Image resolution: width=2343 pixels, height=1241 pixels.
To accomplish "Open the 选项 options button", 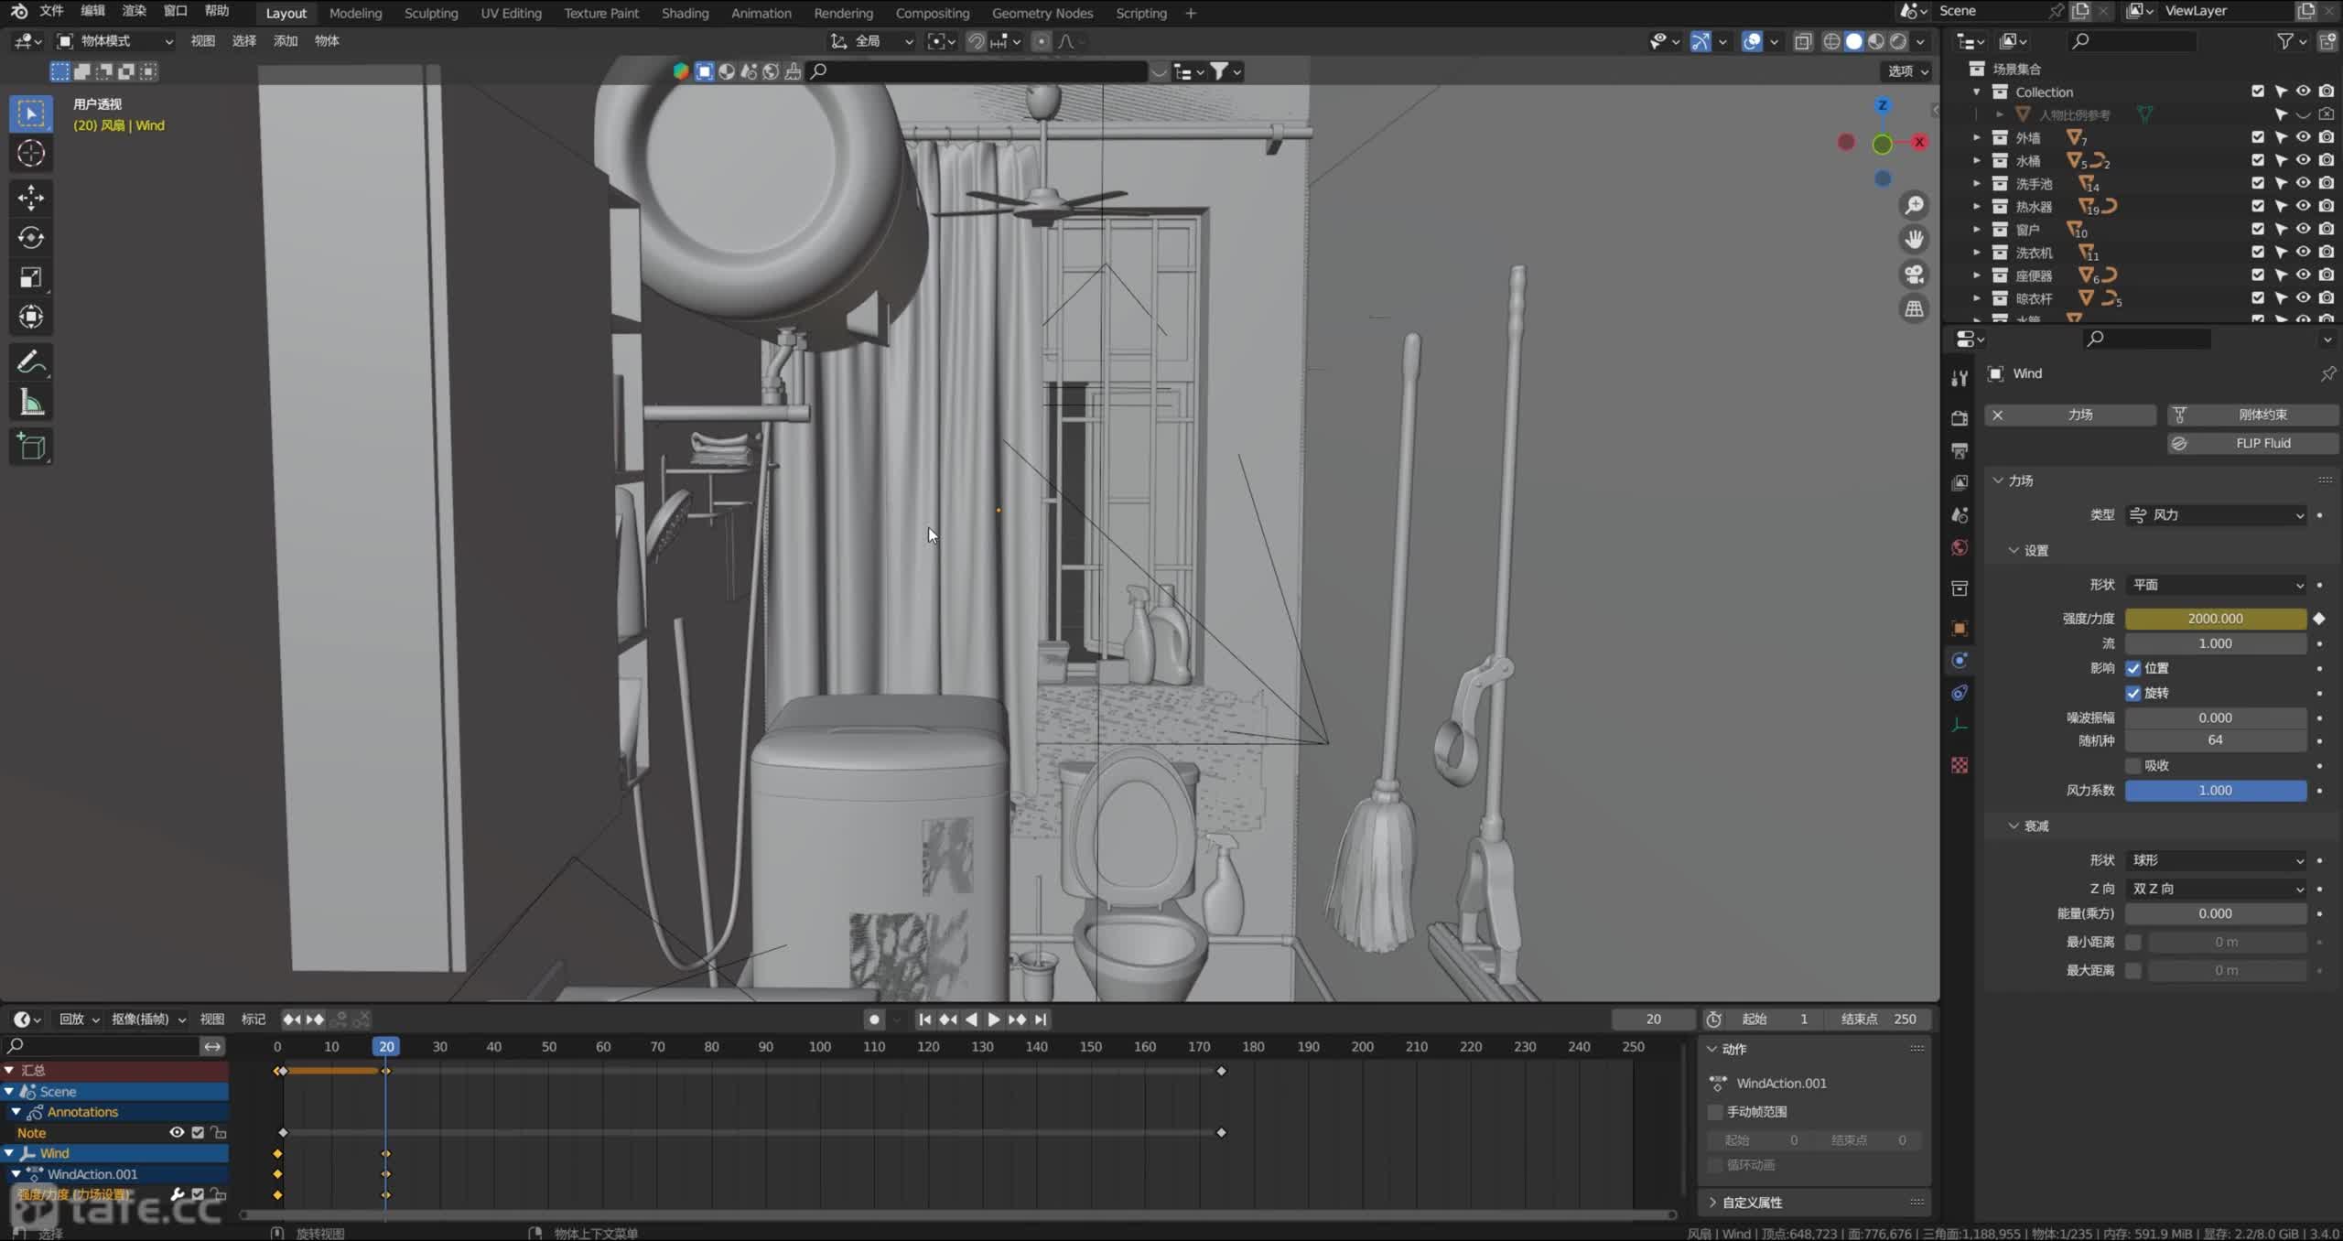I will (1907, 71).
